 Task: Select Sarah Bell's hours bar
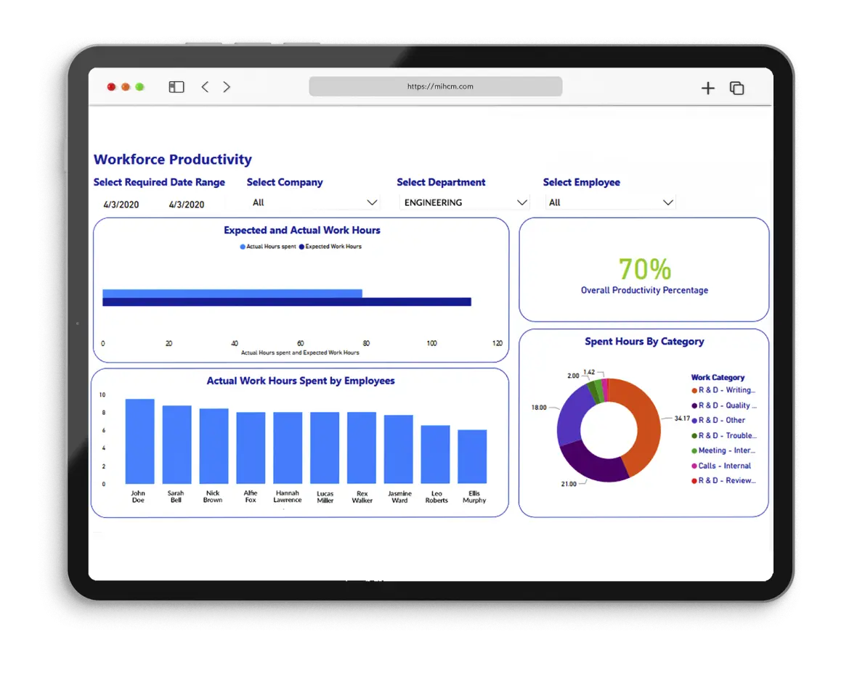[176, 445]
